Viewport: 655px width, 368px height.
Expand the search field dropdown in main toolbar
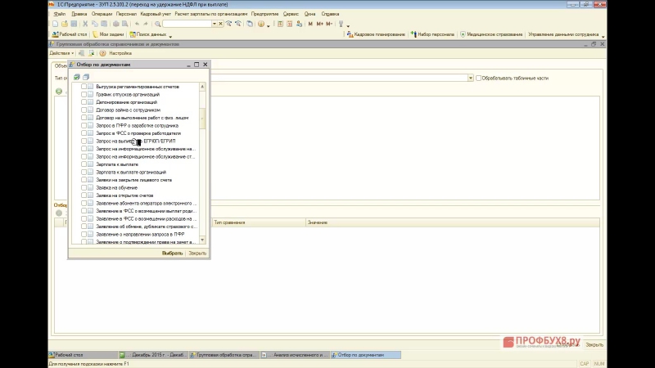[x=215, y=24]
